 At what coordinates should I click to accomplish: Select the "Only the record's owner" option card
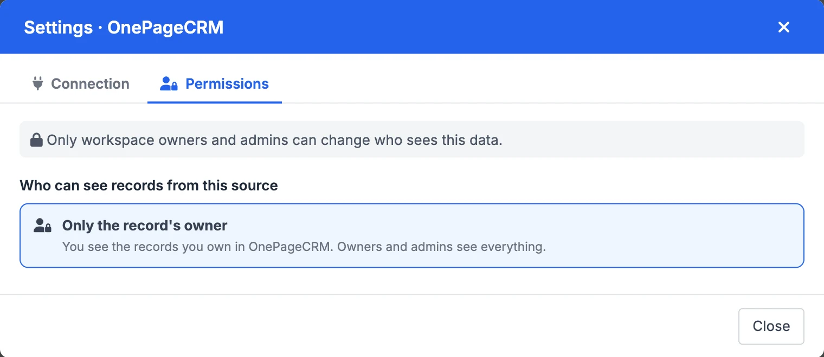coord(411,235)
